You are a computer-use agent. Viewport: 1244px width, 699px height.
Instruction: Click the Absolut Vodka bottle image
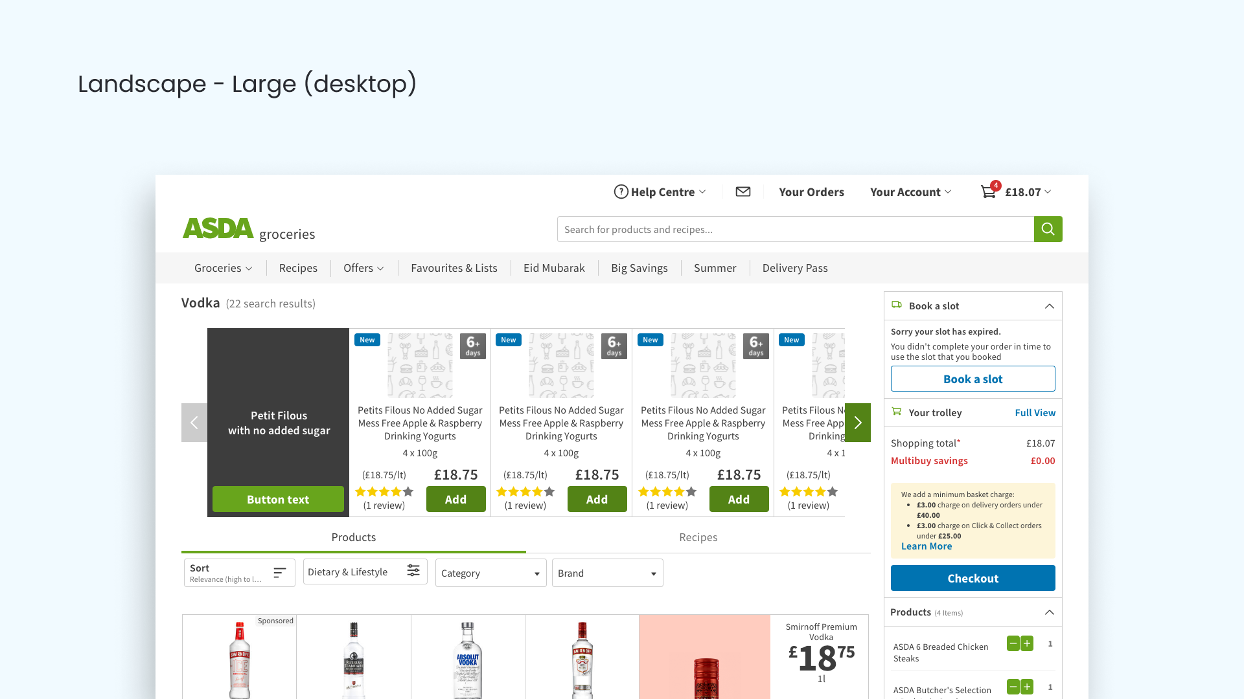tap(468, 660)
